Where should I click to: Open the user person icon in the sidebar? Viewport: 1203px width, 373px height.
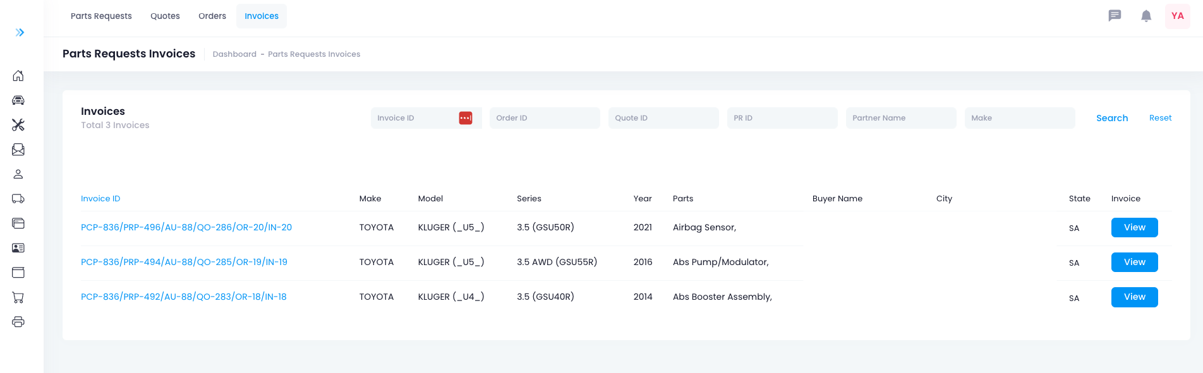[18, 174]
